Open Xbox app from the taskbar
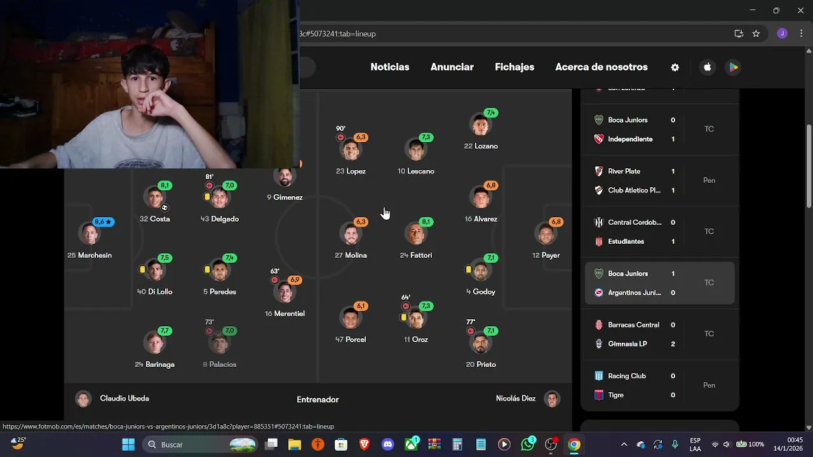The height and width of the screenshot is (457, 813). pos(411,444)
